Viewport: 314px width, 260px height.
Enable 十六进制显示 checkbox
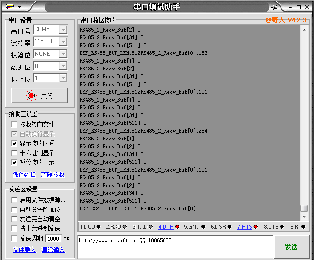(14, 153)
